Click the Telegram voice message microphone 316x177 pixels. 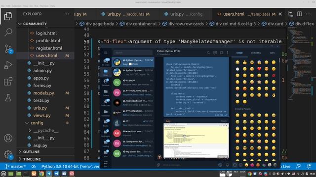227,165
